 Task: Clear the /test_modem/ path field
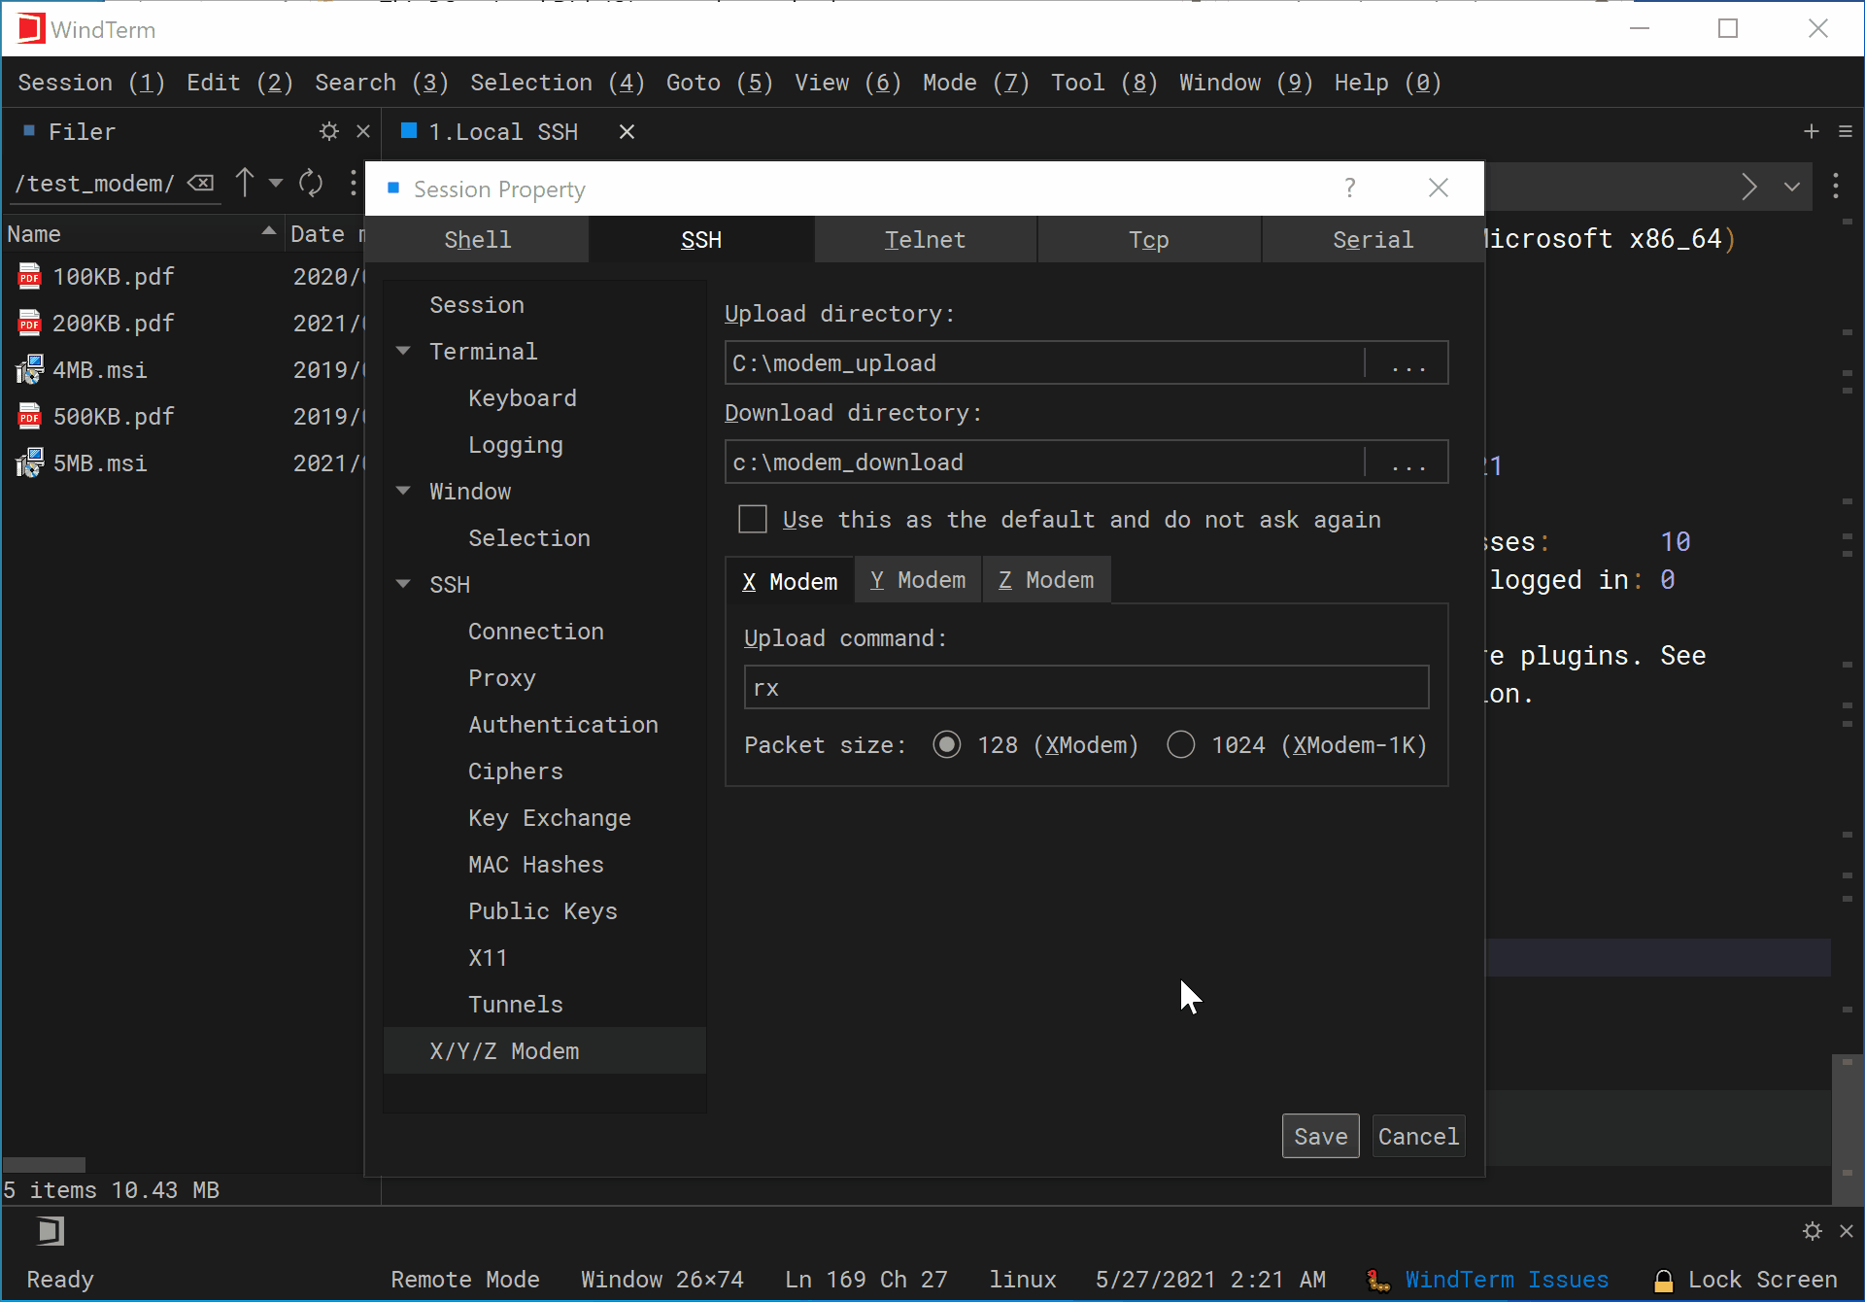[x=201, y=183]
